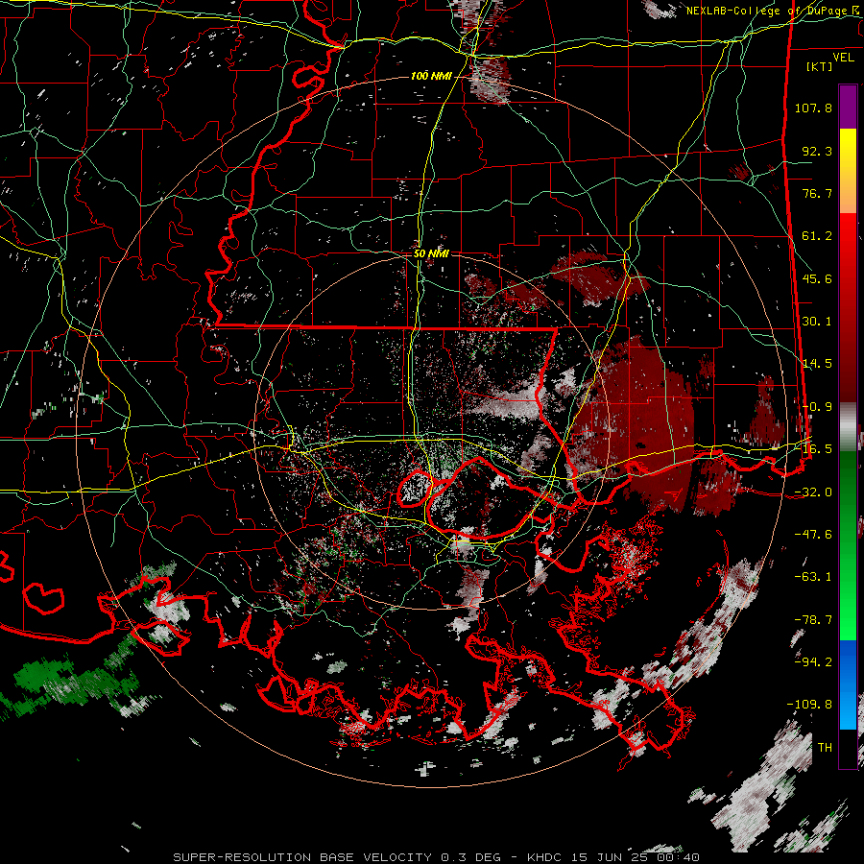The image size is (864, 864).
Task: Click the -32.0 velocity scale value
Action: pos(813,492)
